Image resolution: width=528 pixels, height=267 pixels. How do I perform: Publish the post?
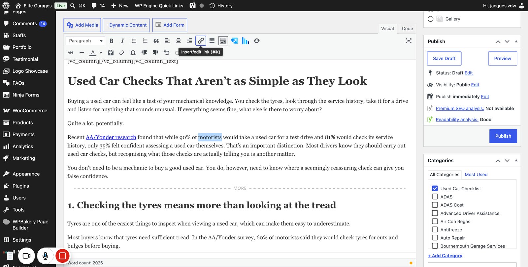[503, 136]
